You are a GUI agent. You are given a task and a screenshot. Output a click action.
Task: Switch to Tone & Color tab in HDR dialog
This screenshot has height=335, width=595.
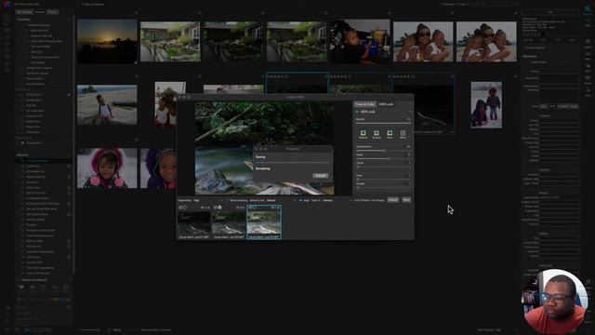(364, 104)
